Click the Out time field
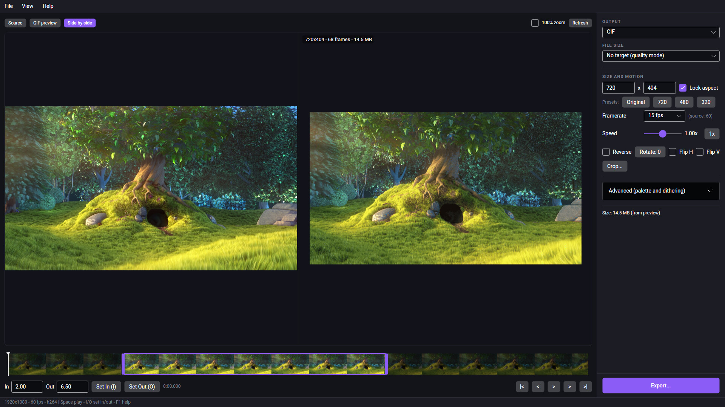Image resolution: width=725 pixels, height=407 pixels. click(72, 387)
